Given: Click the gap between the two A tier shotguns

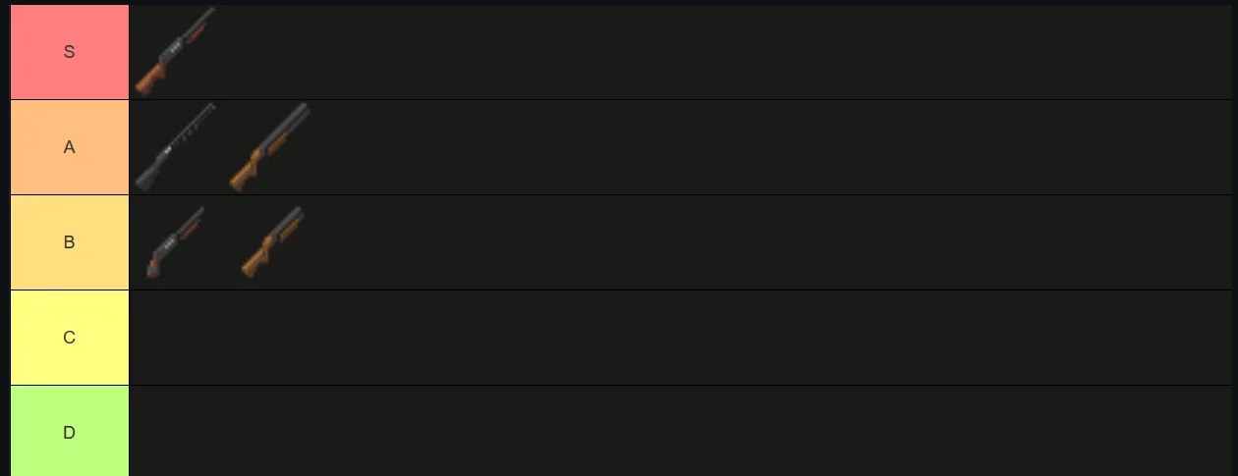Looking at the screenshot, I should tap(222, 147).
